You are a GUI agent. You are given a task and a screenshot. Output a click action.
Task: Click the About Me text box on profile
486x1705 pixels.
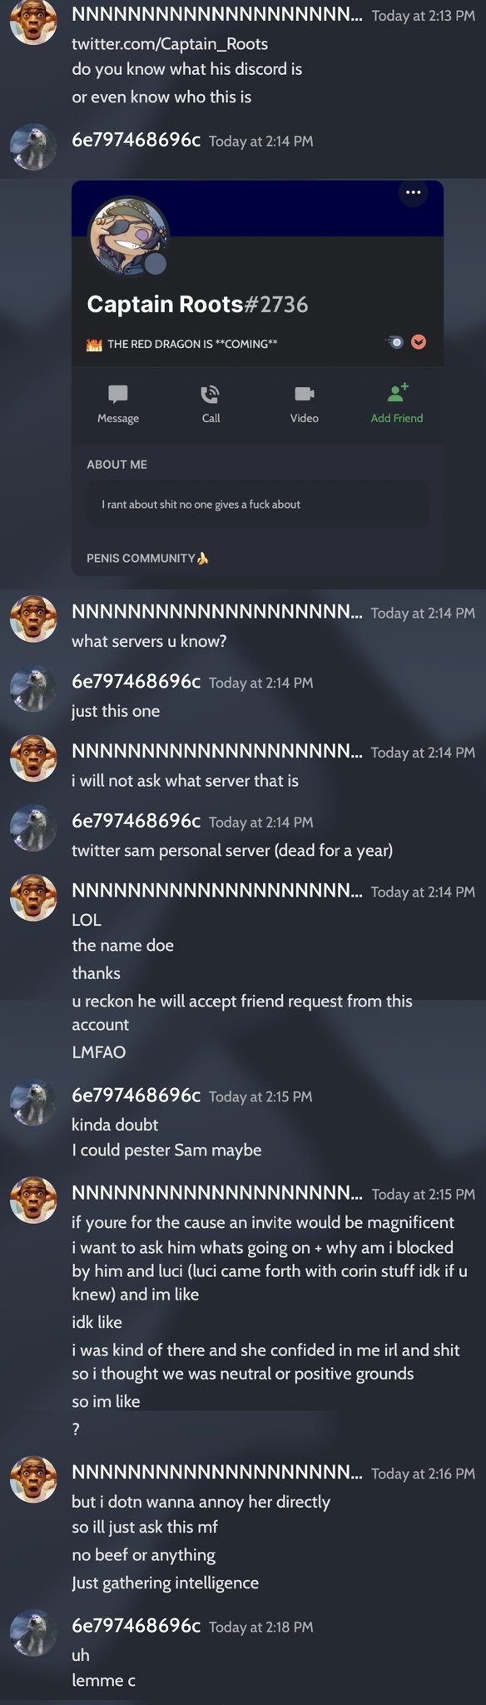pyautogui.click(x=258, y=504)
